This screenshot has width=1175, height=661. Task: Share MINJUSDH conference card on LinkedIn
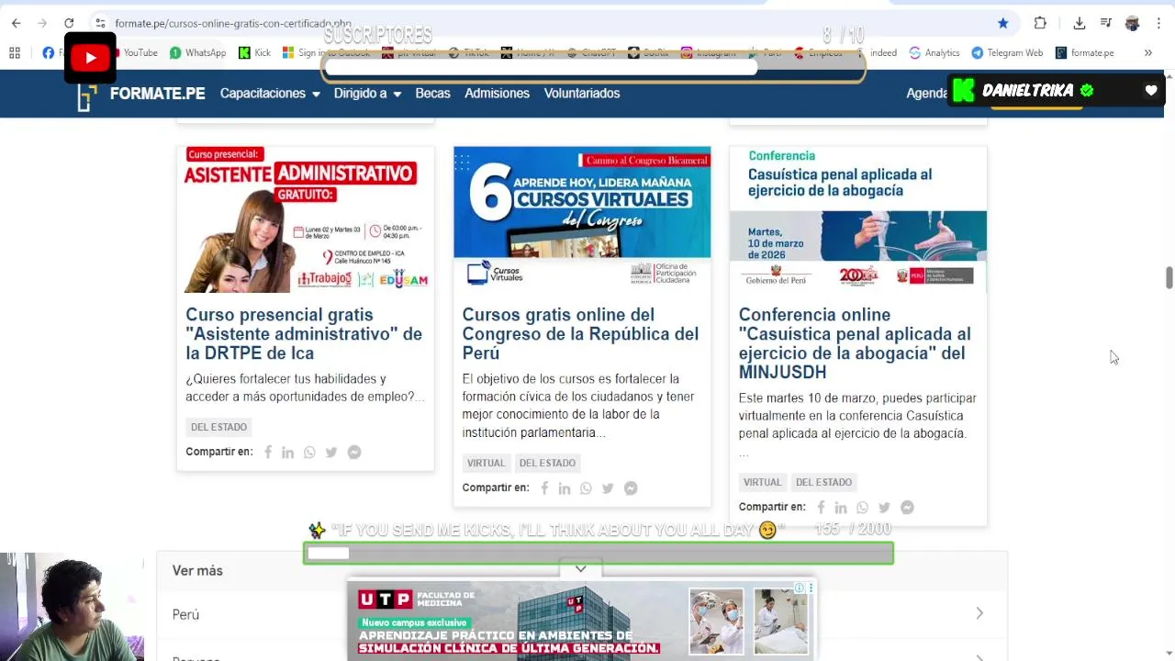tap(841, 508)
